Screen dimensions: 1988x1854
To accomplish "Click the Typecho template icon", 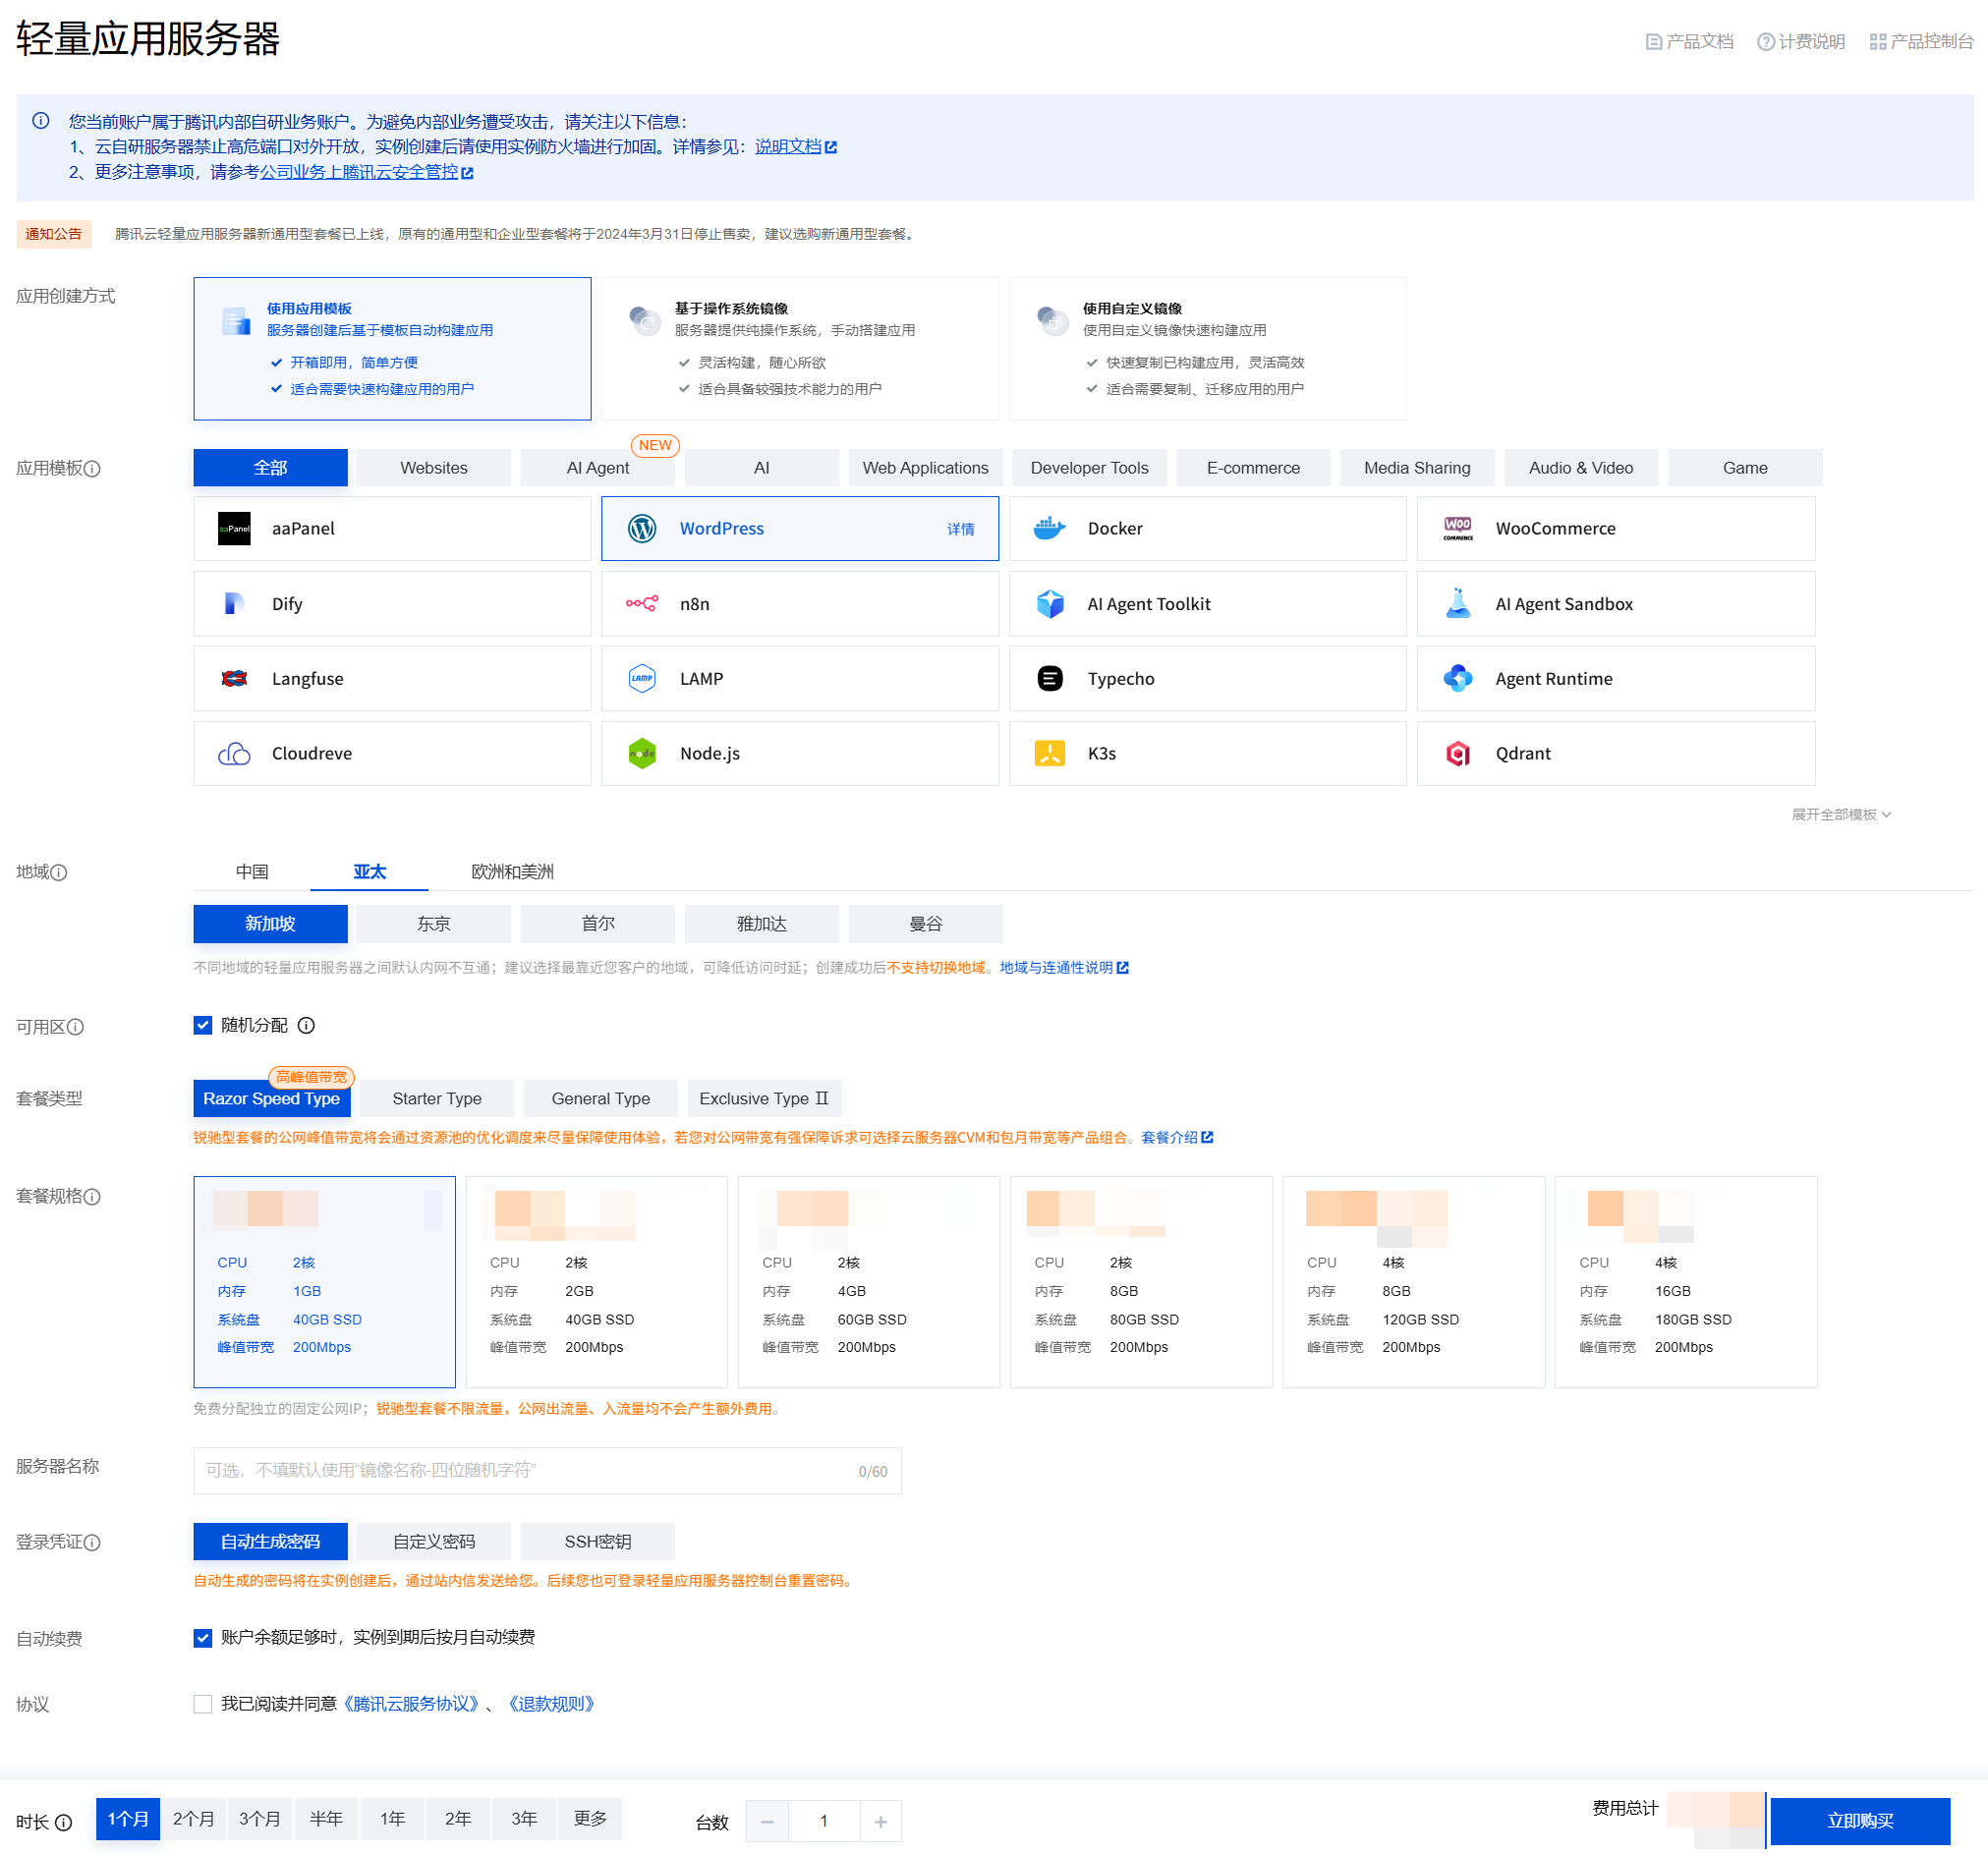I will pos(1049,678).
